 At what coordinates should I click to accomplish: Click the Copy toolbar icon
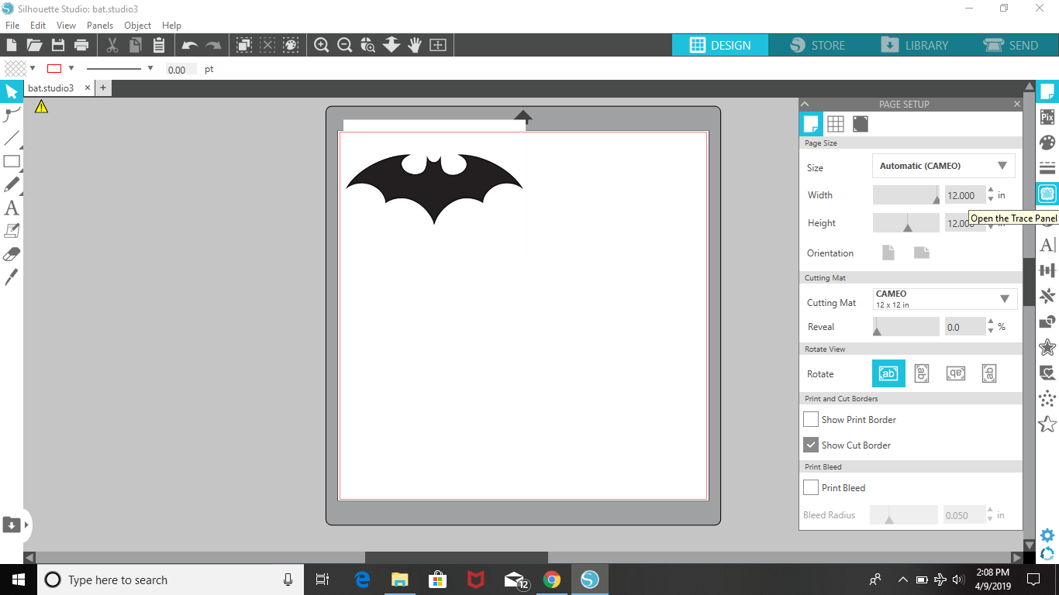pos(136,45)
